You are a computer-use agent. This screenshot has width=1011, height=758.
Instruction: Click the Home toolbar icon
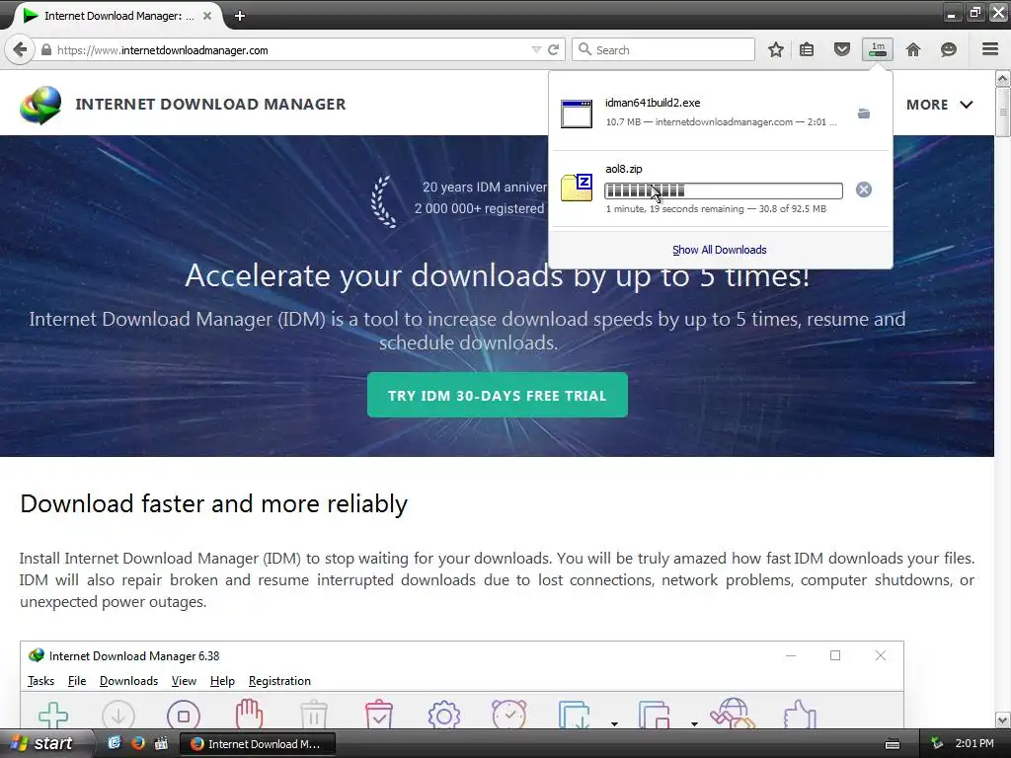(913, 49)
